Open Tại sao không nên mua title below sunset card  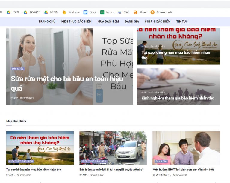click(34, 170)
